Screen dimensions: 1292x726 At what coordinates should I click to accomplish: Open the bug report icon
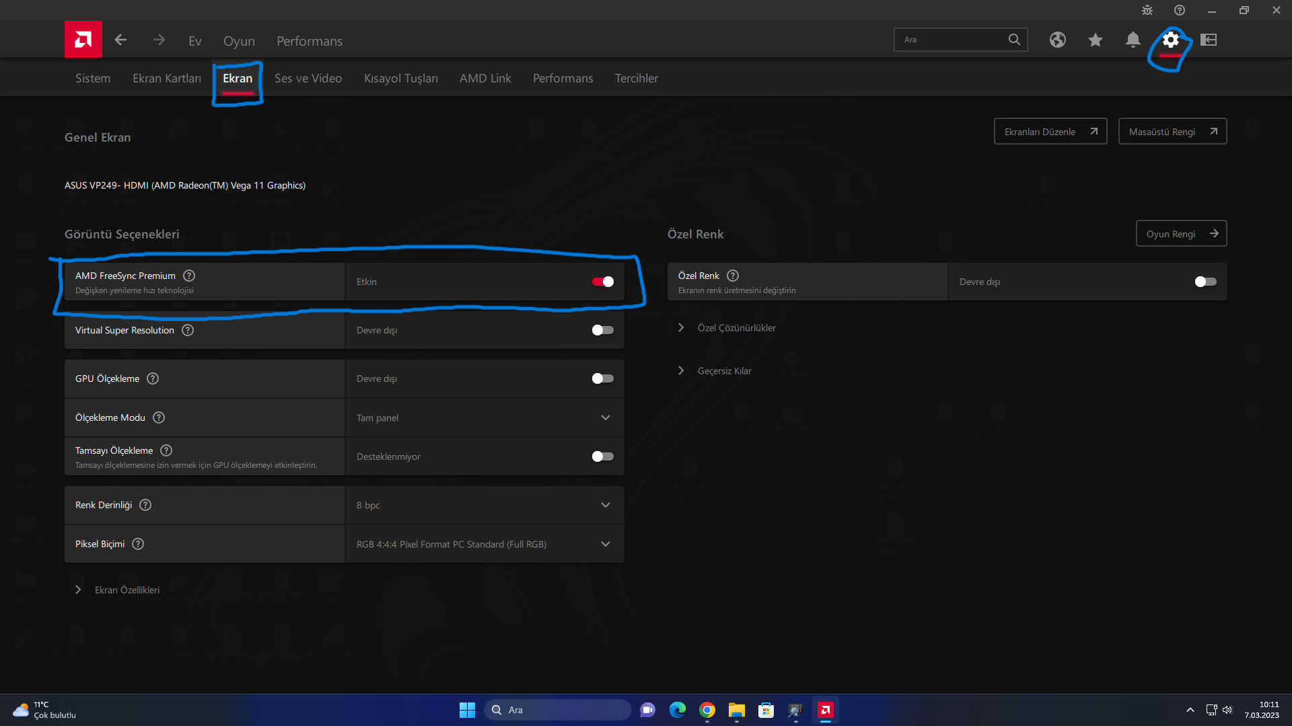1147,10
